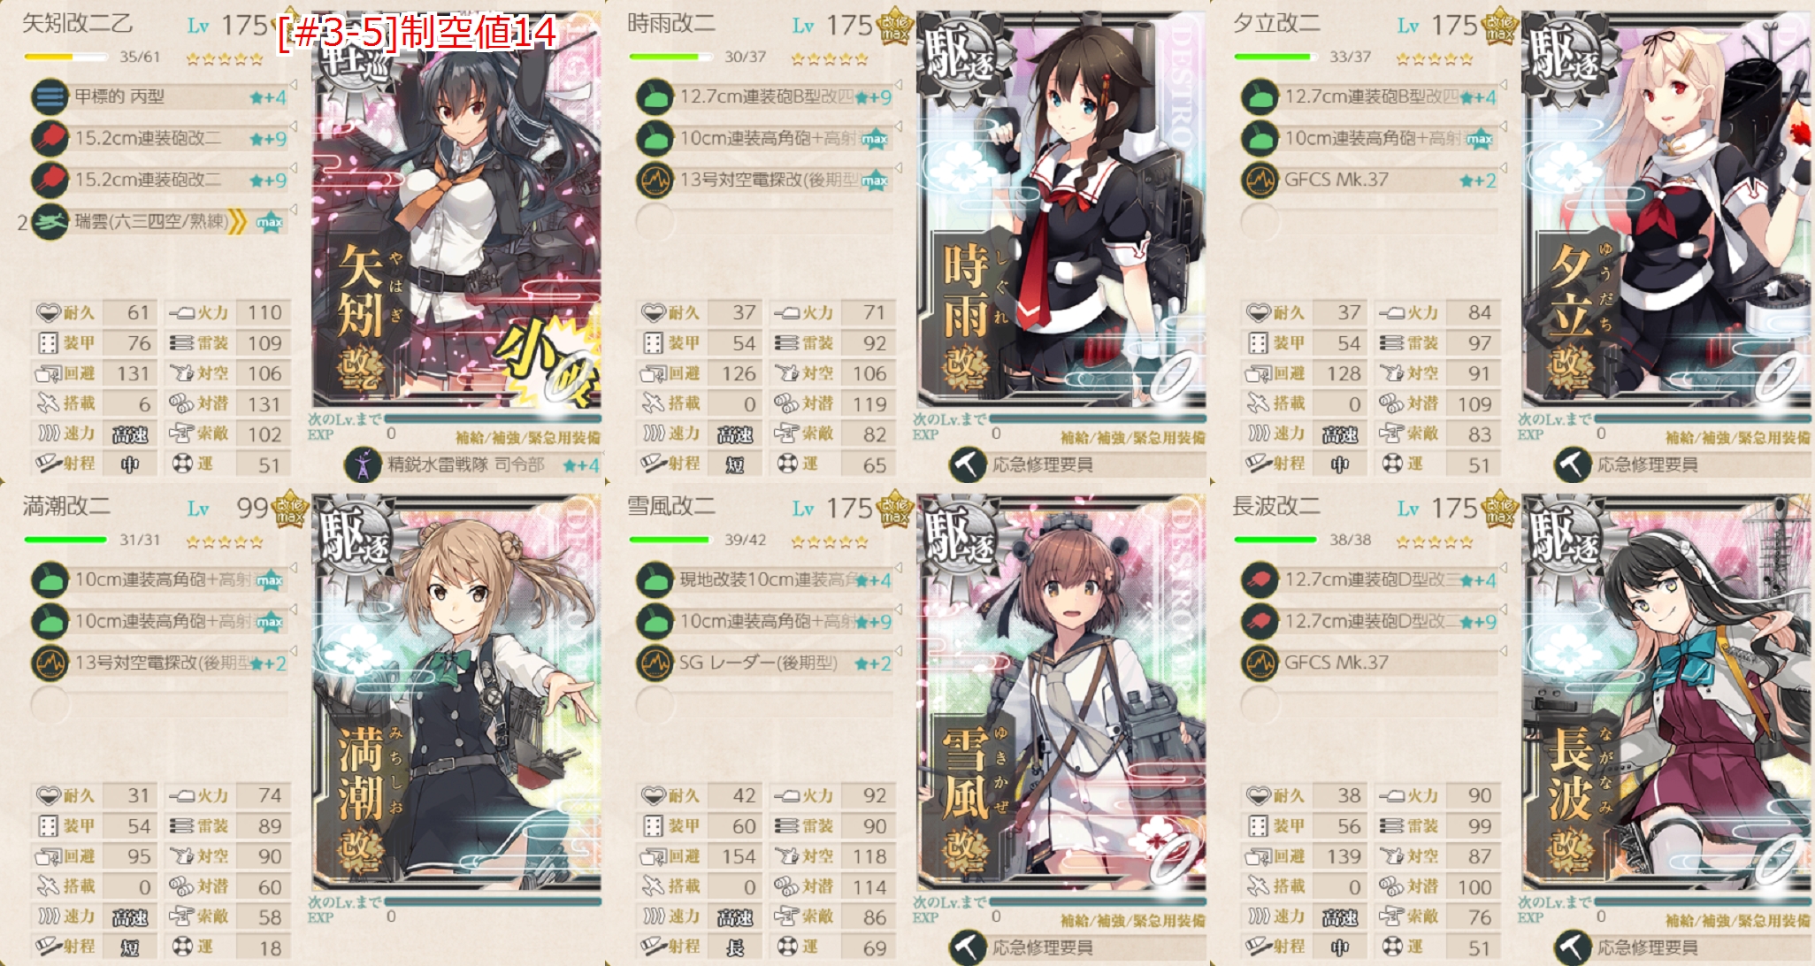1815x966 pixels.
Task: Click Yuudachi's character card image
Action: coord(1666,209)
